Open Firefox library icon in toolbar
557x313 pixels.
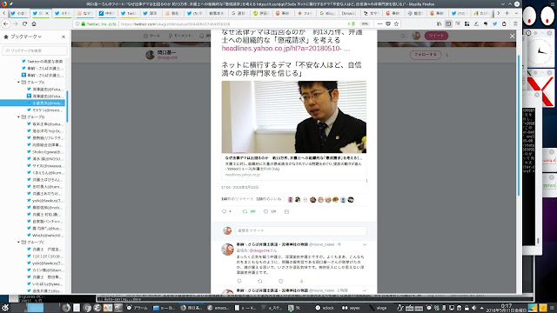(439, 23)
